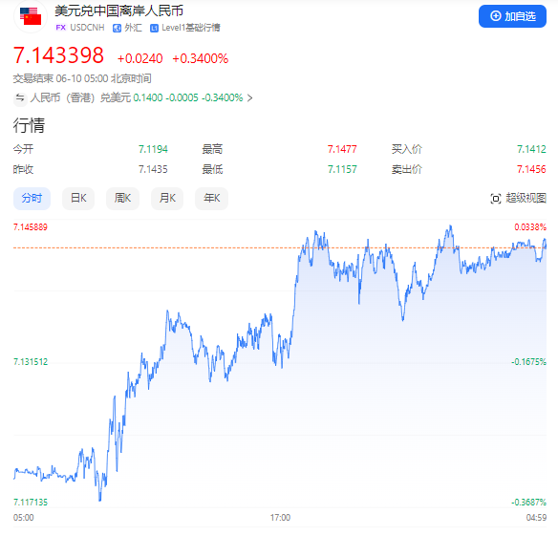558x536 pixels.
Task: Click the 7.143398 current price figure
Action: (58, 55)
